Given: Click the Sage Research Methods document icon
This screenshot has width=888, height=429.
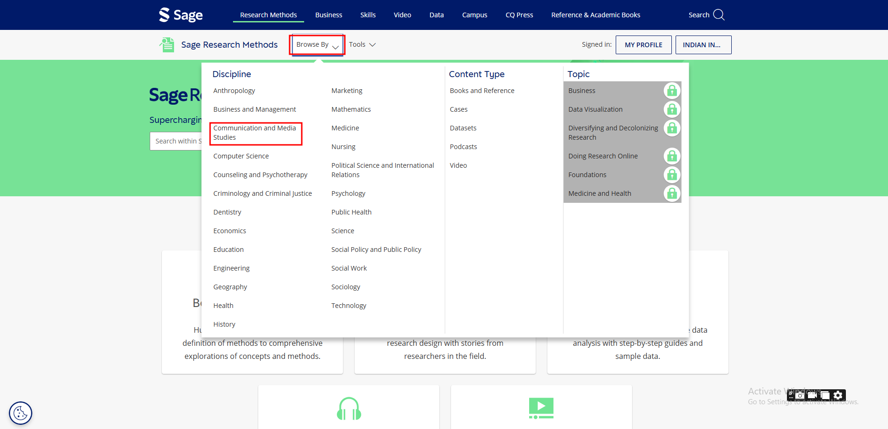Looking at the screenshot, I should [x=167, y=45].
